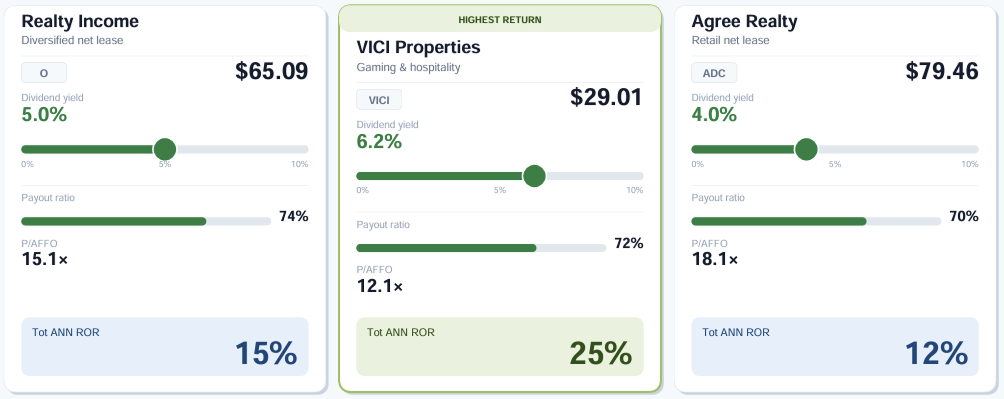Click the ADC ticker badge

tap(714, 73)
